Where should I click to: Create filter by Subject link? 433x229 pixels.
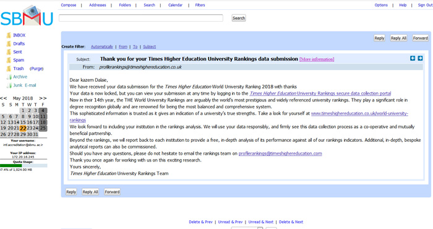point(150,46)
